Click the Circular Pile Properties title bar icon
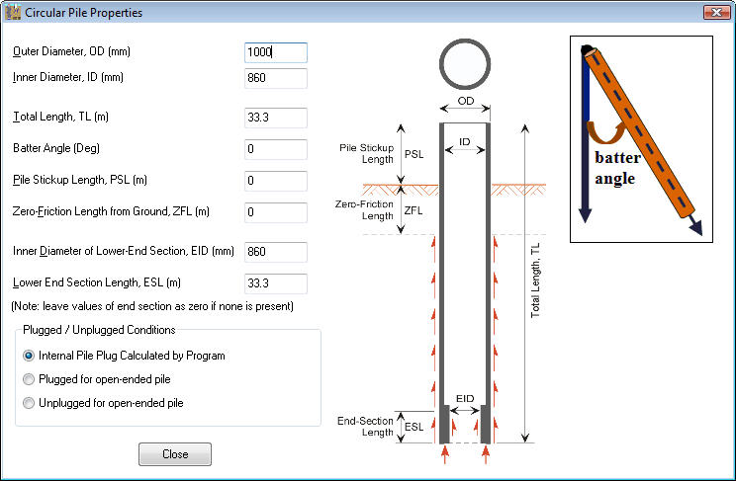 13,13
